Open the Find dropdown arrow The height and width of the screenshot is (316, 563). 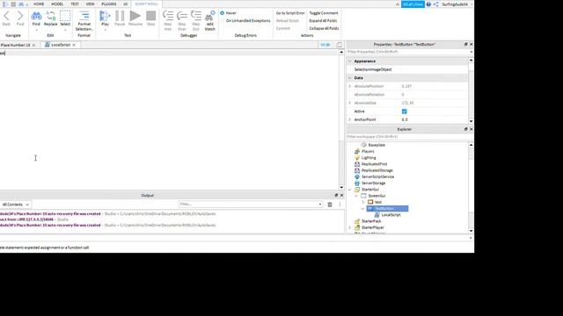[36, 30]
